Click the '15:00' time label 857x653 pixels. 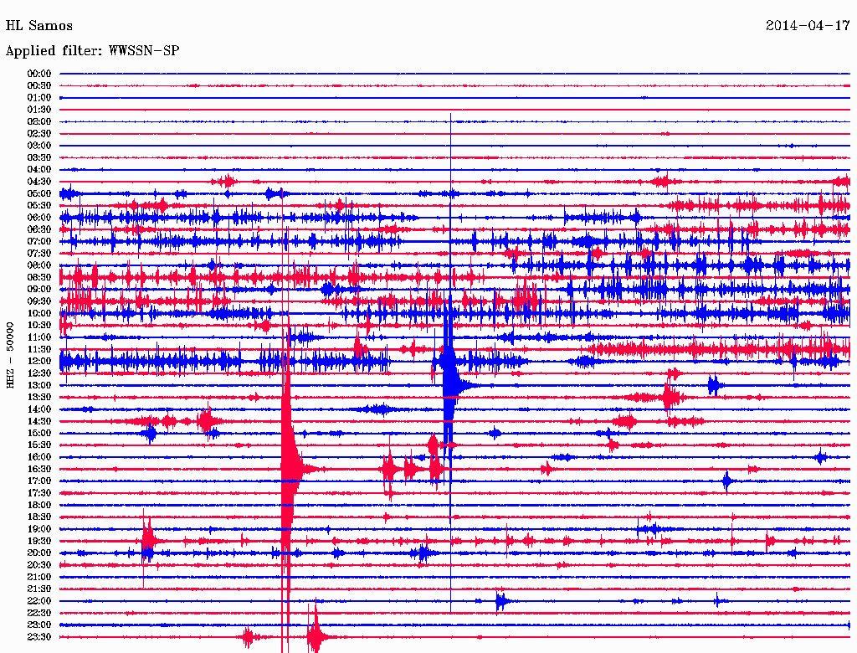point(39,433)
